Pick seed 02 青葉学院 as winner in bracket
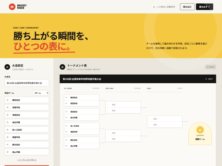The width and height of the screenshot is (222, 166). 81,103
